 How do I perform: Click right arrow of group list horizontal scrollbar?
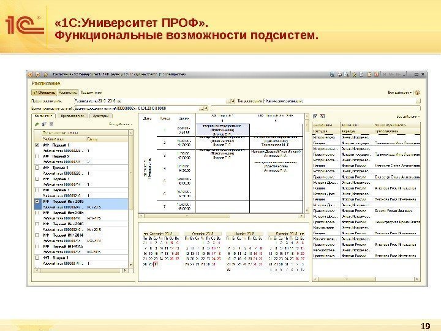point(125,270)
